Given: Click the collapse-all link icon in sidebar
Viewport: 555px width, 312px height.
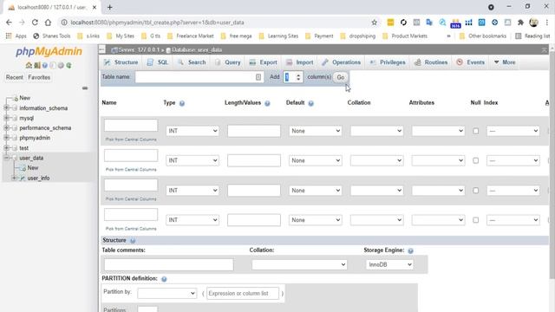Looking at the screenshot, I should pos(85,88).
